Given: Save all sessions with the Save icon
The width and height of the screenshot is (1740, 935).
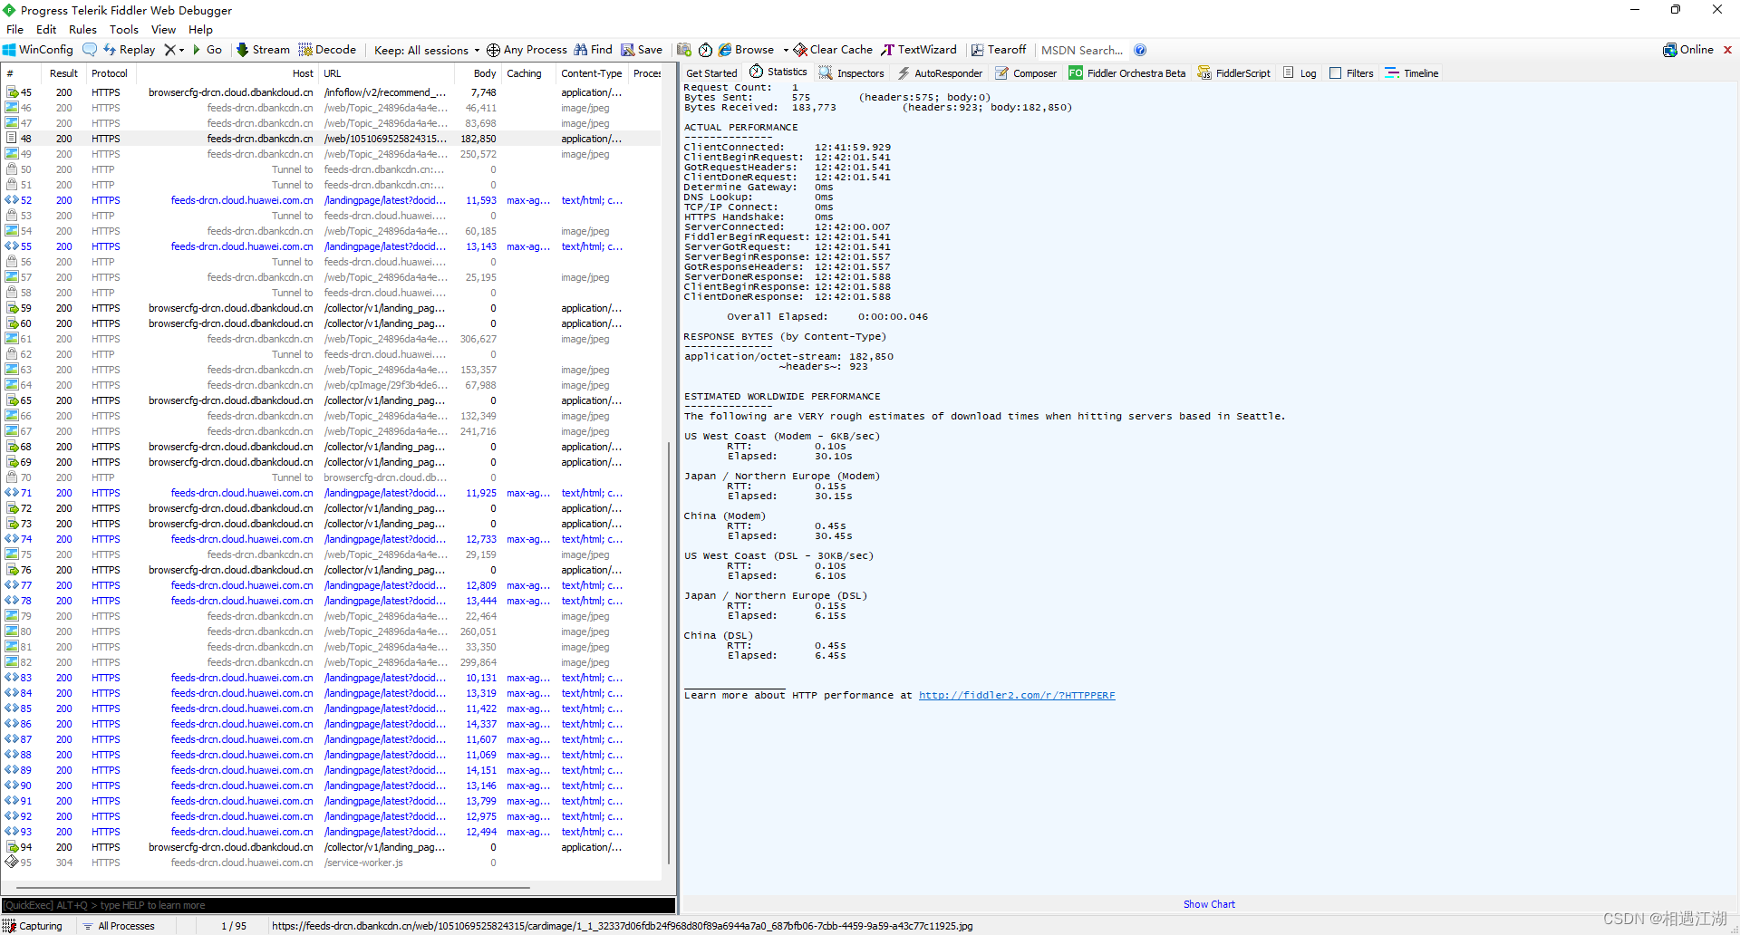Looking at the screenshot, I should (x=642, y=49).
